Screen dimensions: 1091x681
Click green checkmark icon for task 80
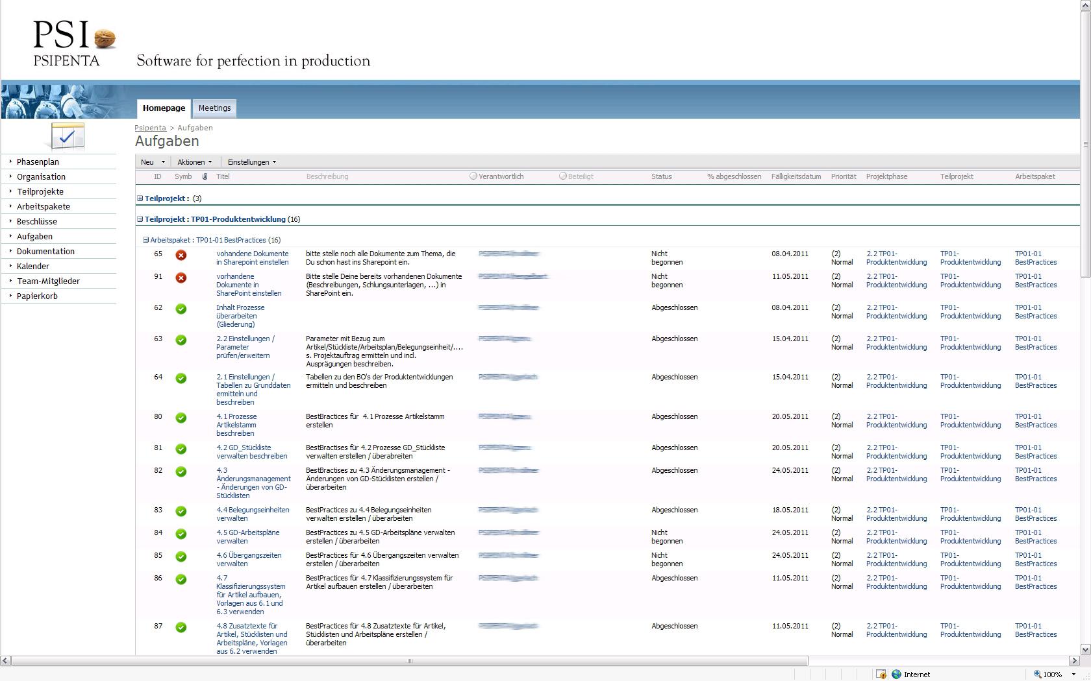point(181,418)
